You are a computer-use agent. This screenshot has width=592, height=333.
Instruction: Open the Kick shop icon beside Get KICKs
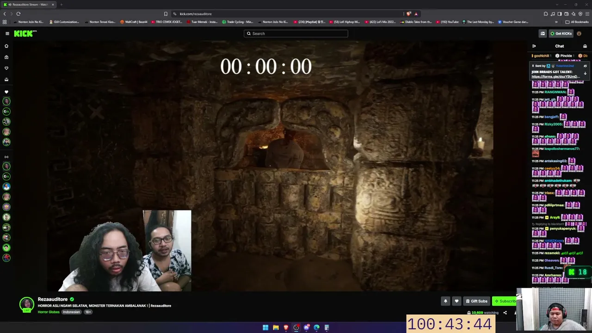pos(543,33)
